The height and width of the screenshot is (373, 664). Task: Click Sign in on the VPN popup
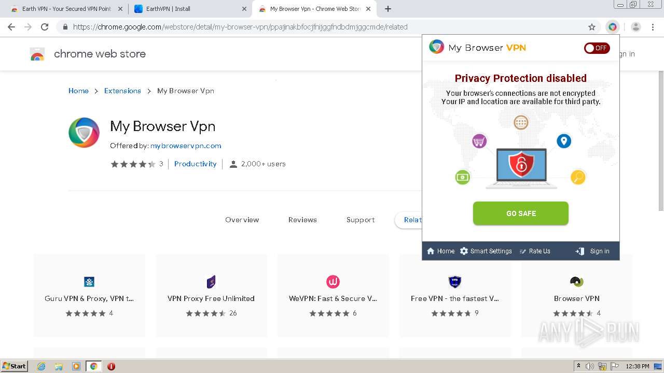pyautogui.click(x=592, y=251)
